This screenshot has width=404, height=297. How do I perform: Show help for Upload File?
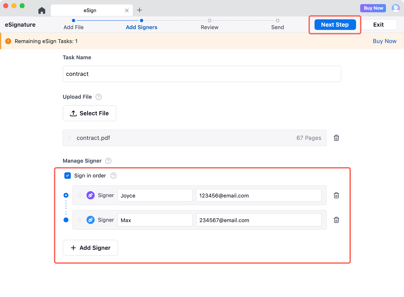(98, 97)
